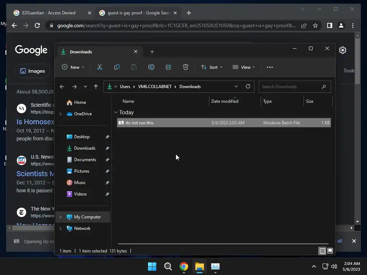Viewport: 367px width, 275px height.
Task: Switch to large thumbnails view icon
Action: [x=330, y=251]
